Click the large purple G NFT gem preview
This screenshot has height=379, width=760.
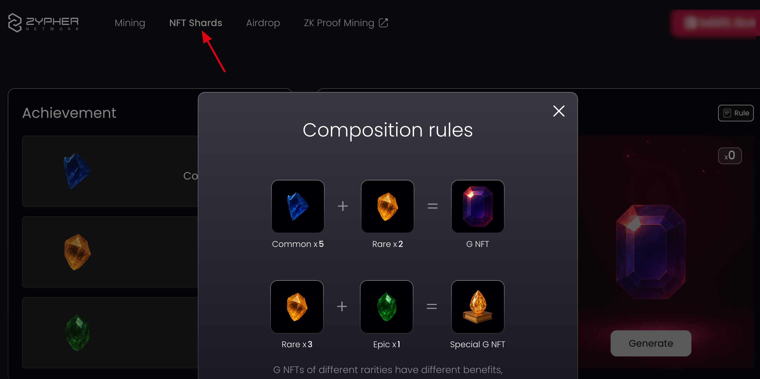coord(651,252)
